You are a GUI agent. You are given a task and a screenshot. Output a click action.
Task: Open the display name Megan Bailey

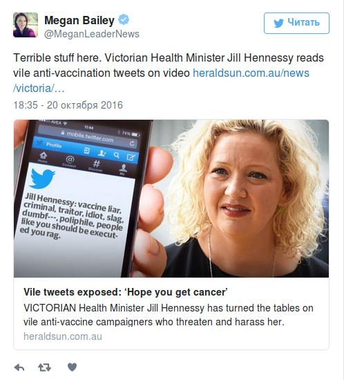79,20
